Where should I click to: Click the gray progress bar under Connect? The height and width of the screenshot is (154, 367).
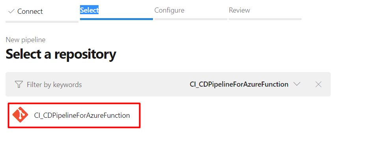(42, 22)
